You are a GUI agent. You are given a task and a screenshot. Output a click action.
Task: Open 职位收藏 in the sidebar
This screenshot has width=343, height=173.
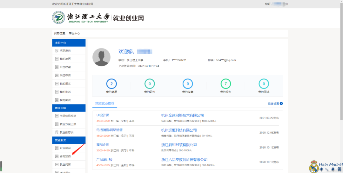pos(65,67)
